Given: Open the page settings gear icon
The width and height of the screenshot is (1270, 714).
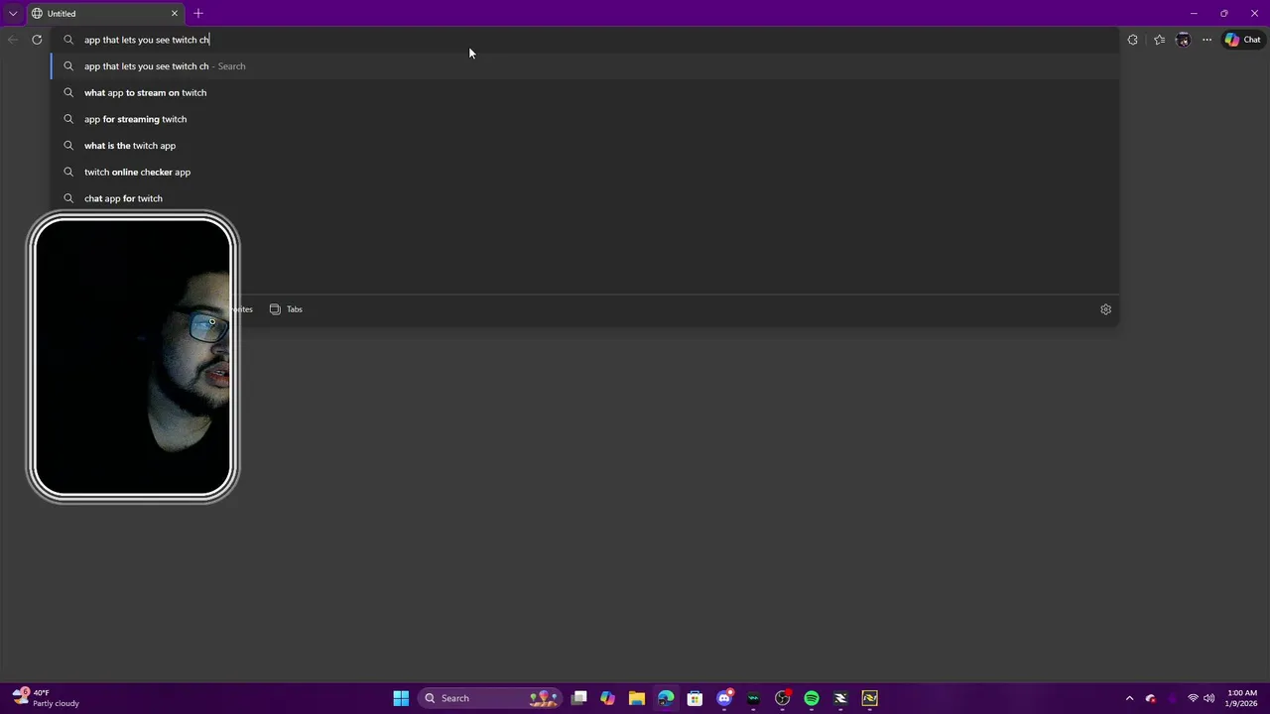Looking at the screenshot, I should 1105,309.
